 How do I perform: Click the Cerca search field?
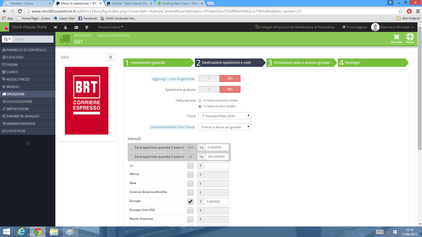33,39
